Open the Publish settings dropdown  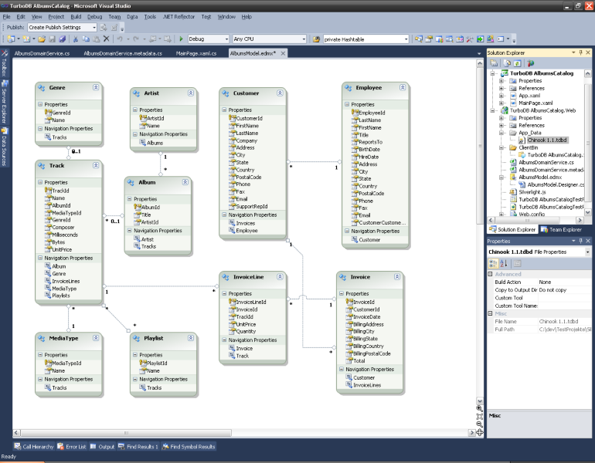(x=94, y=27)
